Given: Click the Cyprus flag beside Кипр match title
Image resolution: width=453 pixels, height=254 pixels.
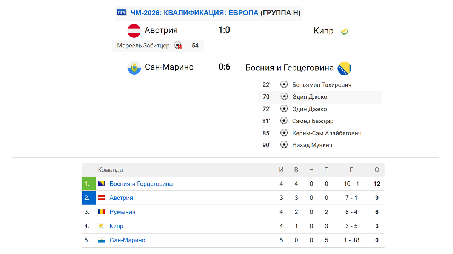Looking at the screenshot, I should (344, 31).
